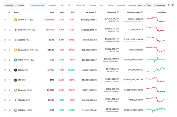Click Cardano circulating supply progress bar
This screenshot has width=177, height=117.
click(x=133, y=42)
